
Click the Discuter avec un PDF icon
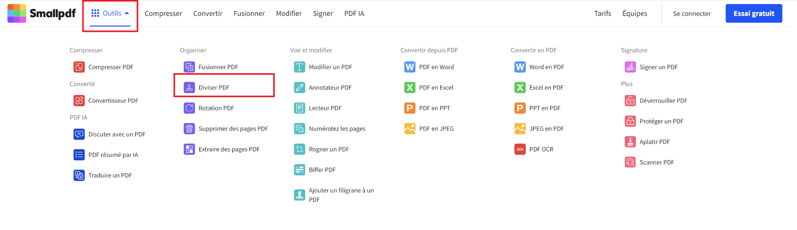[79, 134]
